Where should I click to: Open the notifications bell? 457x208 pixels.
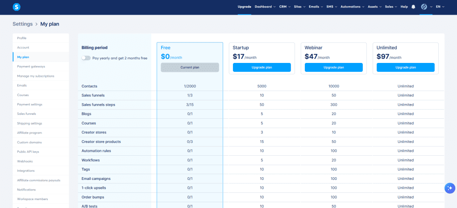pos(413,7)
